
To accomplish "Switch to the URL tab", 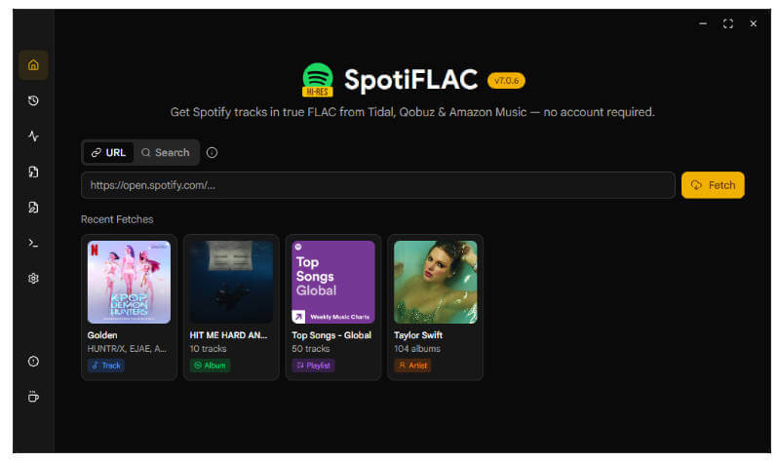I will coord(108,152).
